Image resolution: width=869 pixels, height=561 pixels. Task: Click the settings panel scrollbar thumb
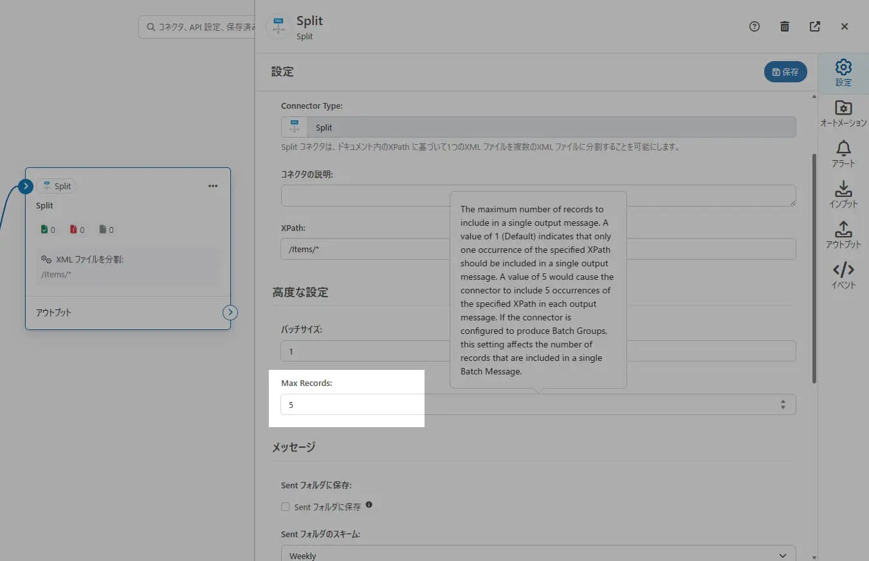pyautogui.click(x=814, y=268)
